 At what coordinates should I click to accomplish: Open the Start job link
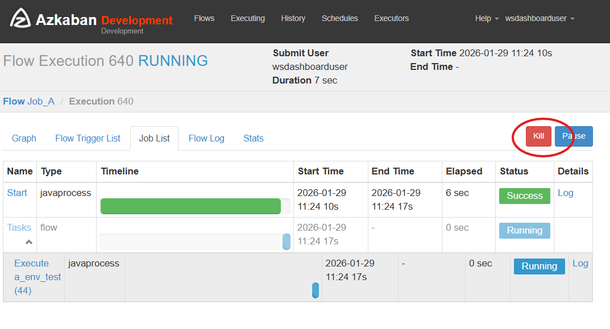[x=17, y=193]
